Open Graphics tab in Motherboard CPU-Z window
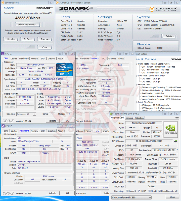Viewport: 181px width, 201px height. click(52, 131)
